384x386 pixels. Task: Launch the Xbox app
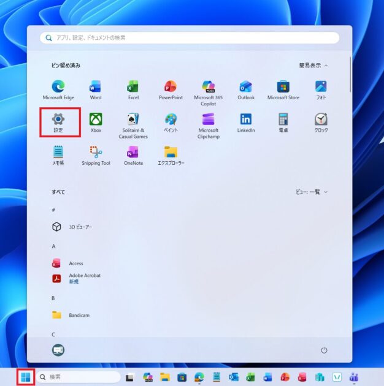click(x=96, y=123)
